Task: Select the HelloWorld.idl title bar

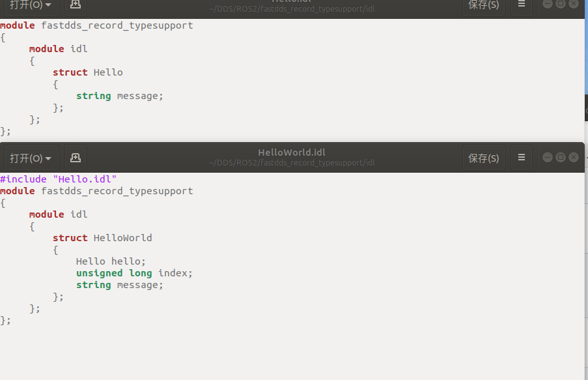Action: coord(291,152)
